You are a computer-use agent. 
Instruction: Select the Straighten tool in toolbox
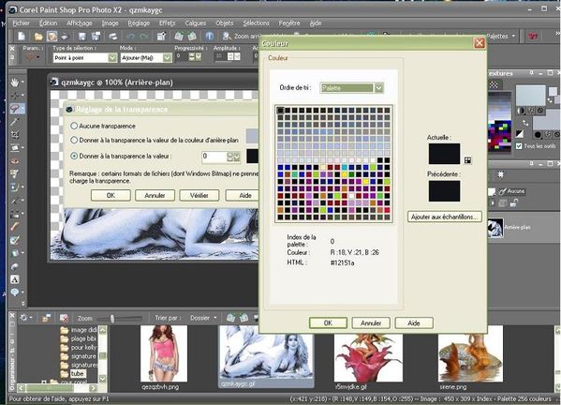pyautogui.click(x=14, y=147)
